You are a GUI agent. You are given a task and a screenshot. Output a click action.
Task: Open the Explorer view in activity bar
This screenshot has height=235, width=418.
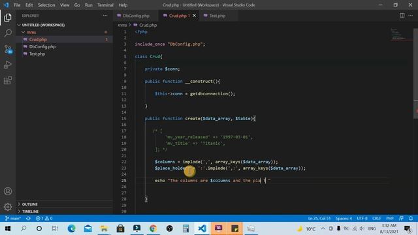pyautogui.click(x=8, y=18)
